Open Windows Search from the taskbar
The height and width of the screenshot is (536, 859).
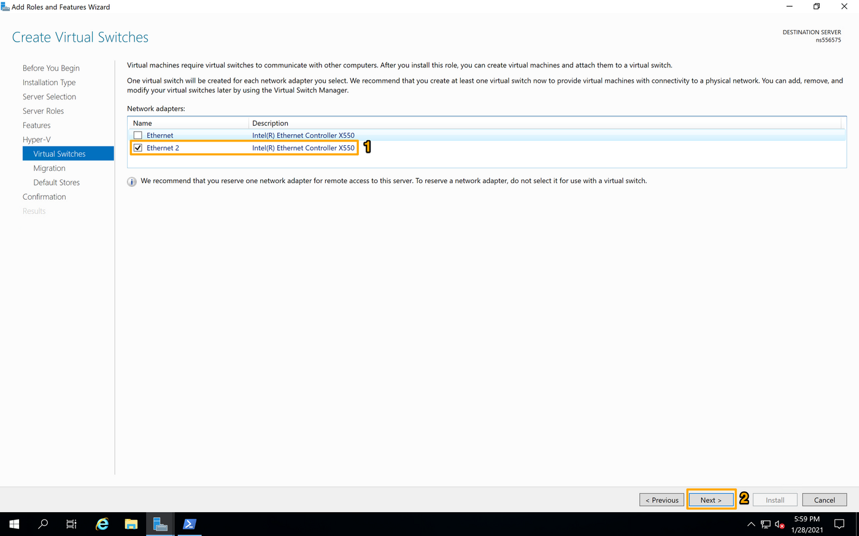[42, 524]
